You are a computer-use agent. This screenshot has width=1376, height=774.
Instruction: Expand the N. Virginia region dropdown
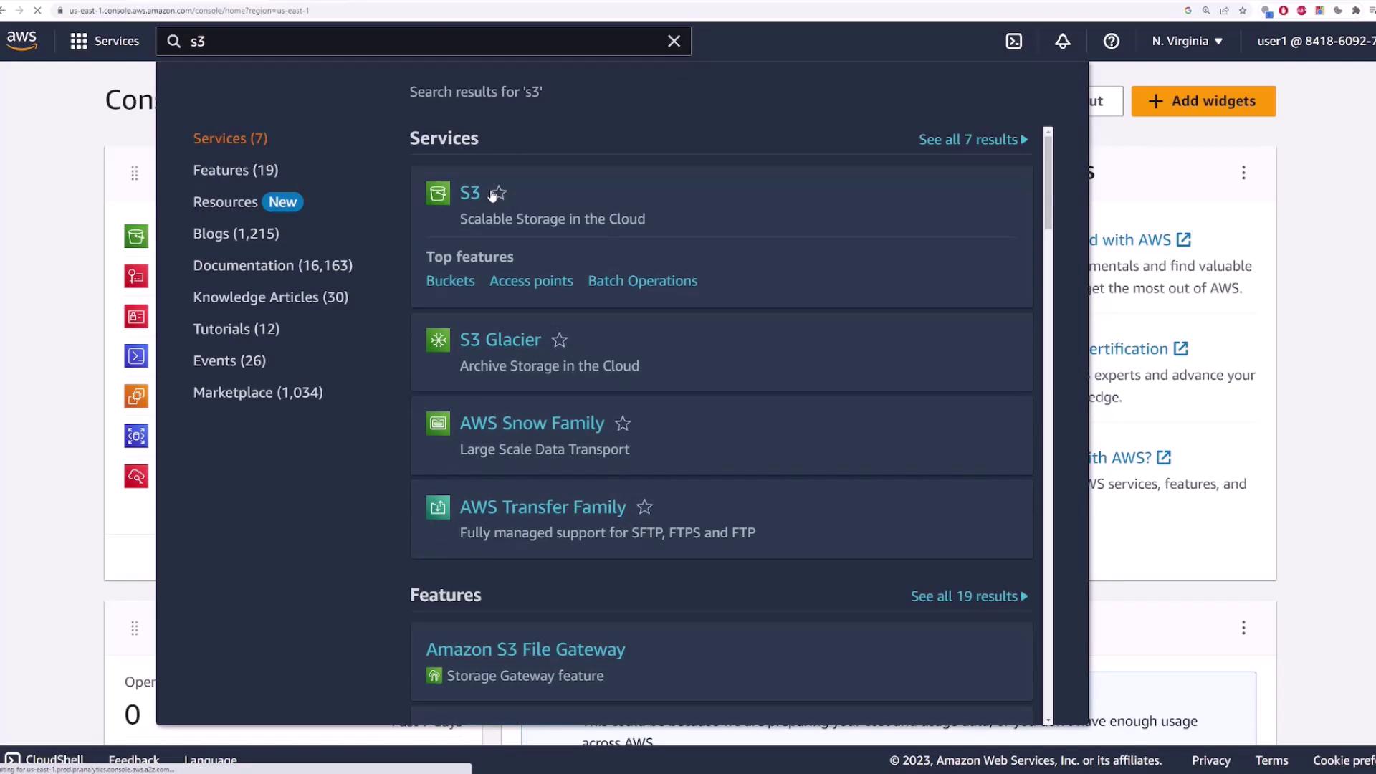1187,41
